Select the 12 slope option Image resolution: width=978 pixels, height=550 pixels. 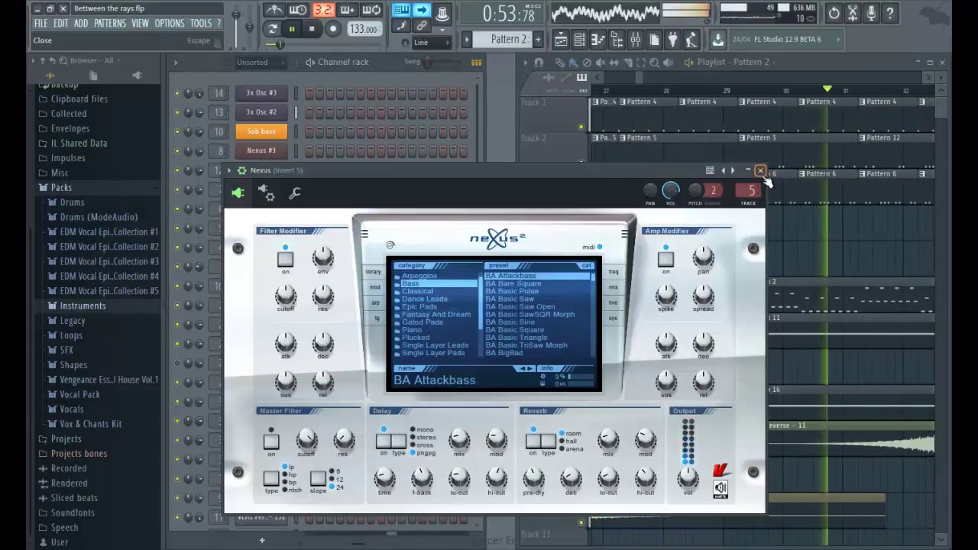(335, 480)
